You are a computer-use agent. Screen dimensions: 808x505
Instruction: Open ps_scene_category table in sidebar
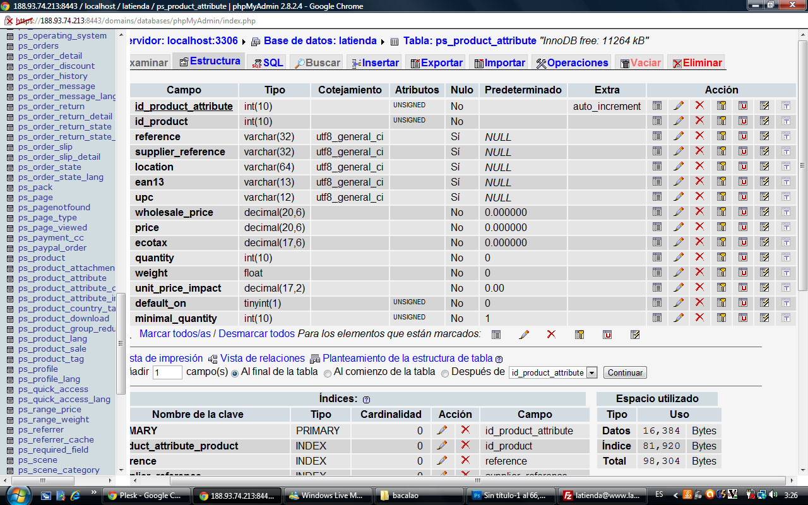click(x=59, y=470)
